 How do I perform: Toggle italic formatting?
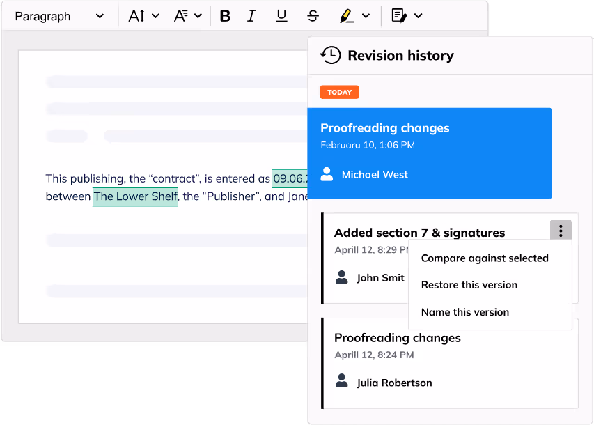(251, 16)
